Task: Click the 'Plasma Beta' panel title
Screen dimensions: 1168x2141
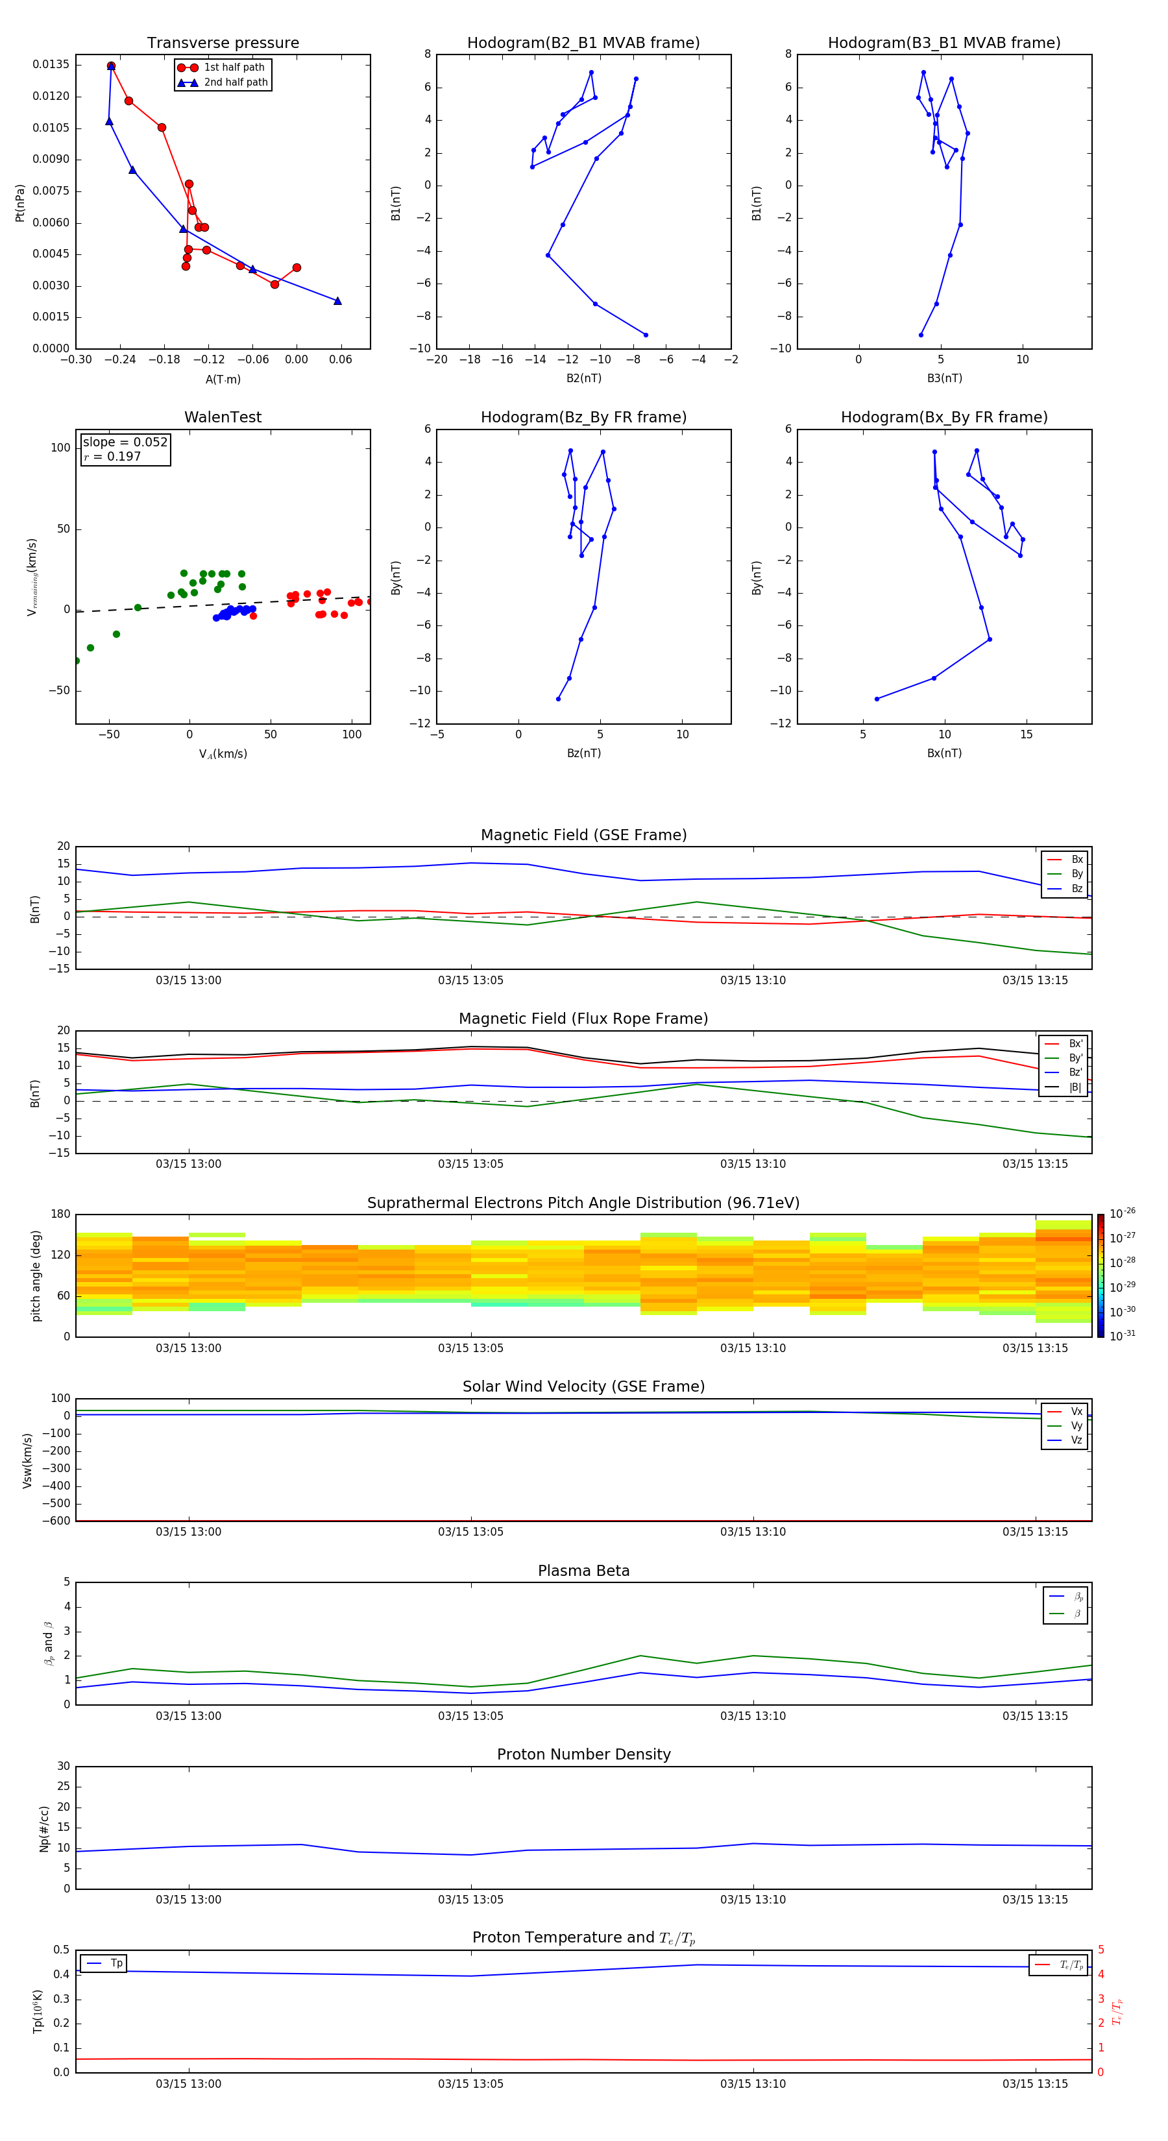Action: [x=583, y=1571]
